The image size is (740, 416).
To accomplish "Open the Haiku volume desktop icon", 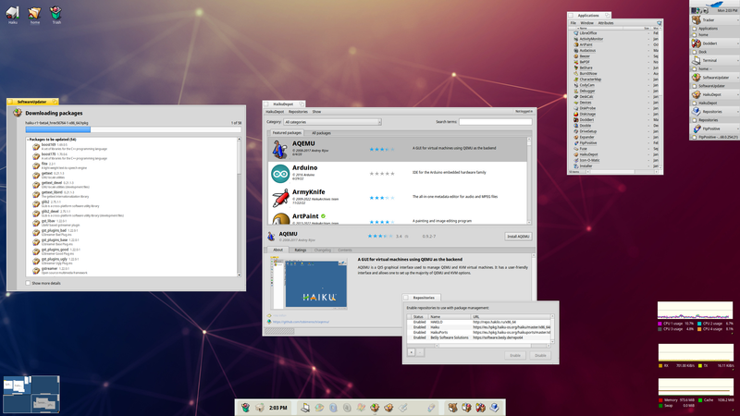I will [13, 12].
